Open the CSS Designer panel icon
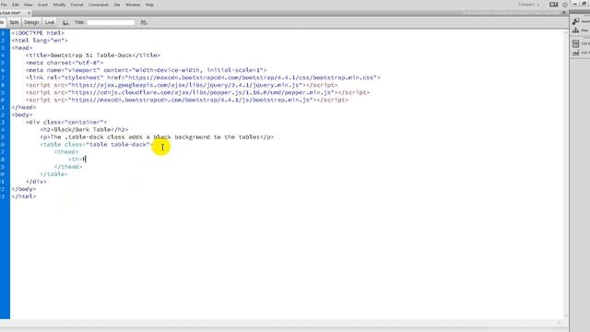This screenshot has width=590, height=332. pos(576,43)
